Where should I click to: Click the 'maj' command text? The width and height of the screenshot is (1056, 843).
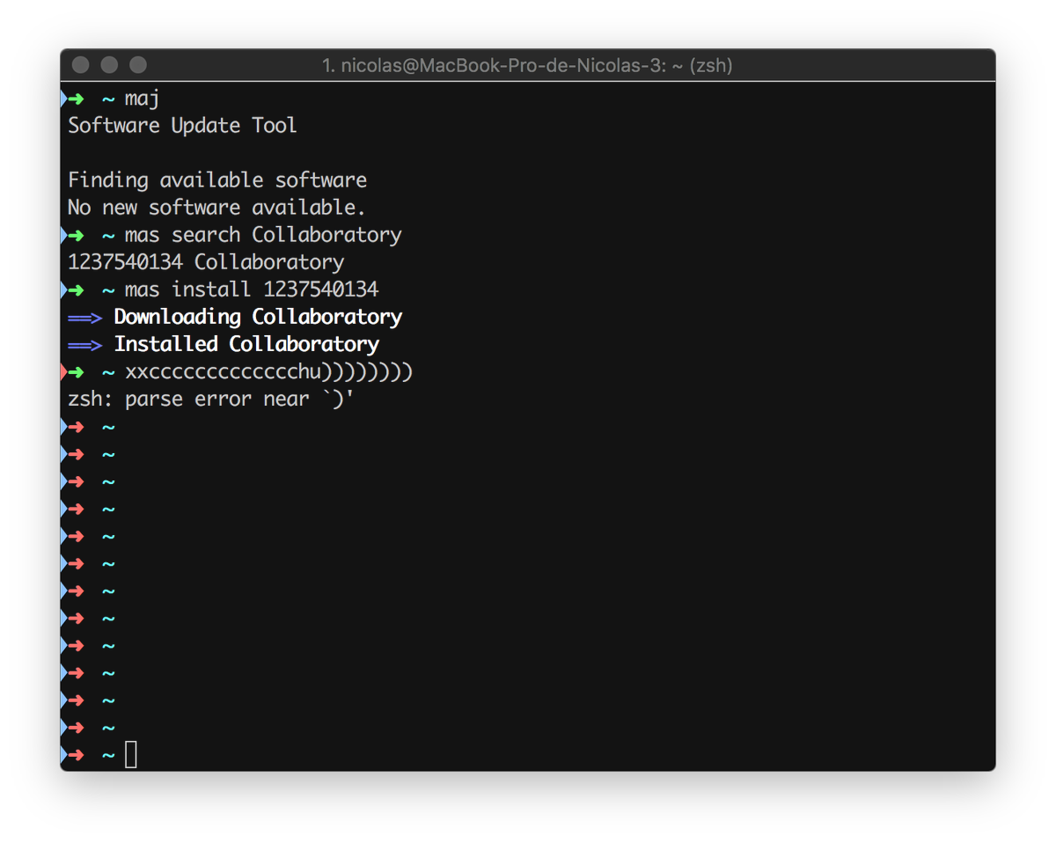pos(142,99)
